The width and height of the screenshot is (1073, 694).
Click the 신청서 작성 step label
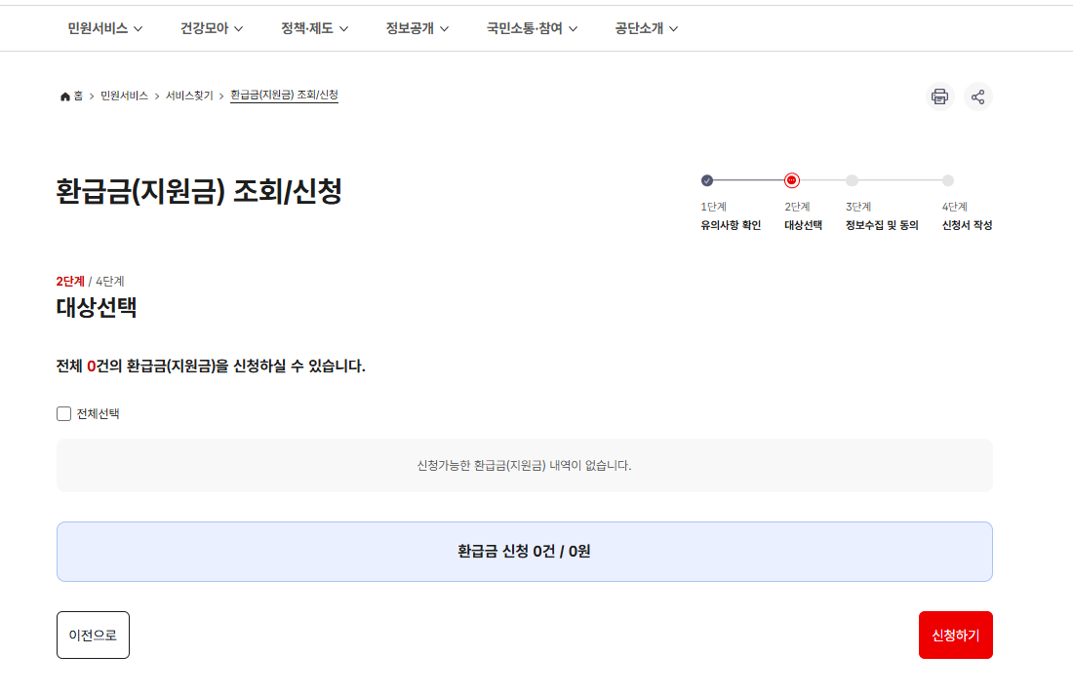pyautogui.click(x=967, y=225)
